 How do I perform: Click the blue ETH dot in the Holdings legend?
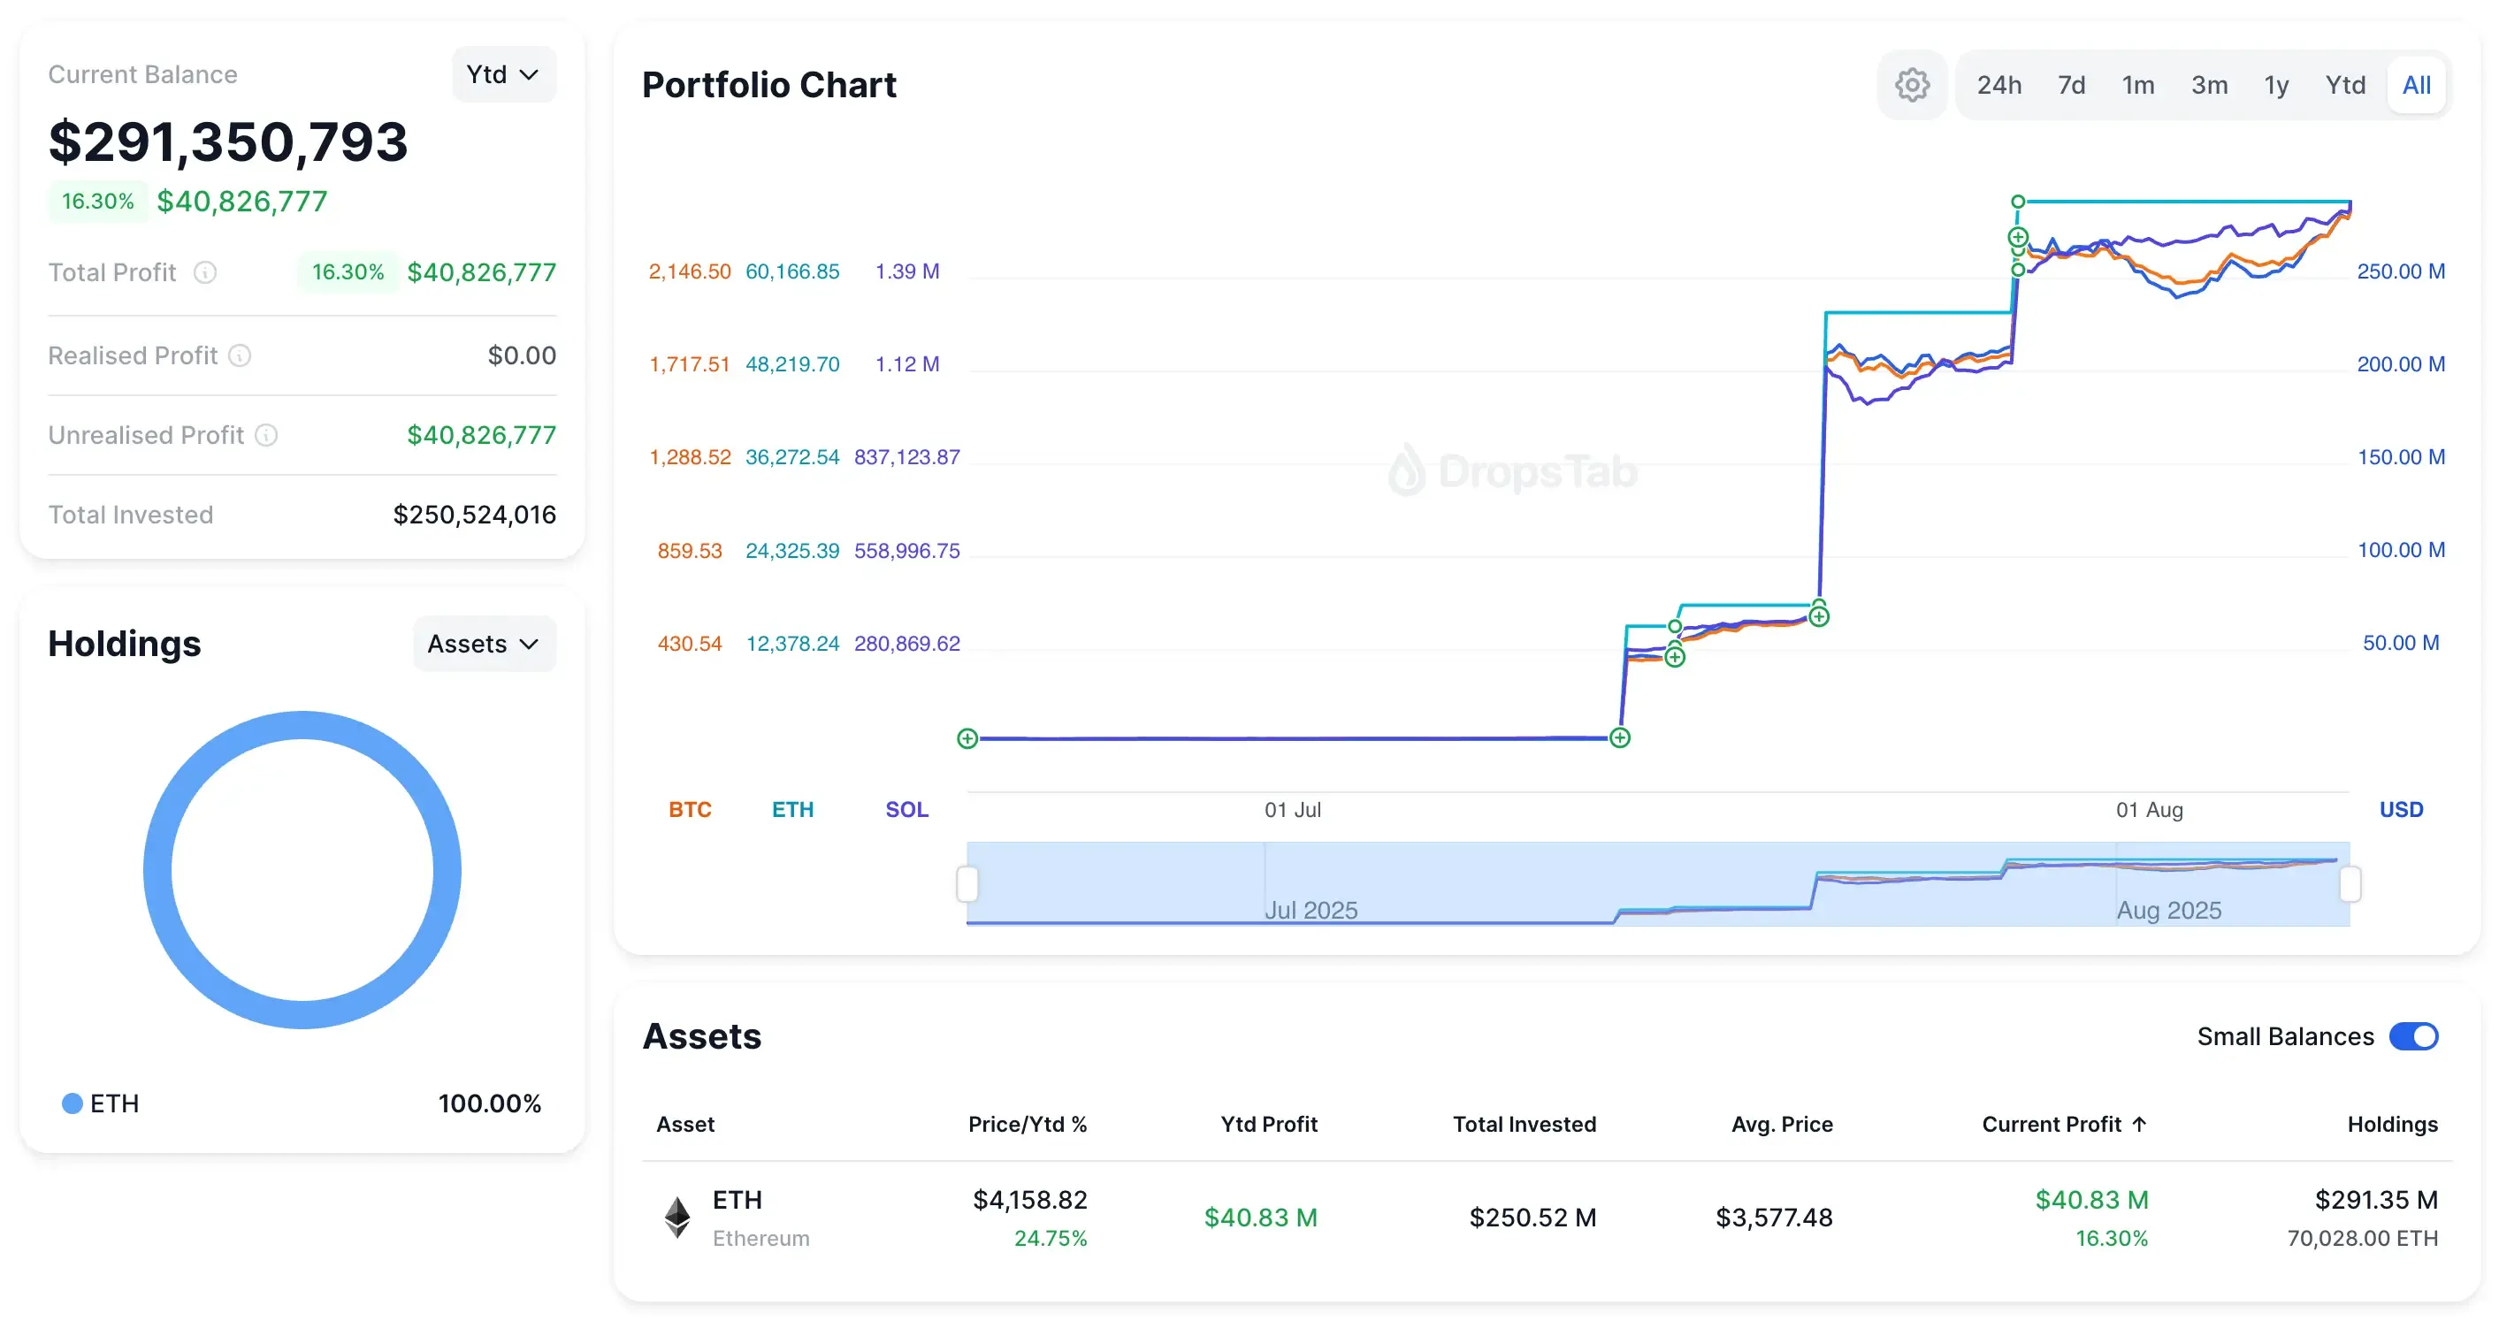(x=71, y=1103)
